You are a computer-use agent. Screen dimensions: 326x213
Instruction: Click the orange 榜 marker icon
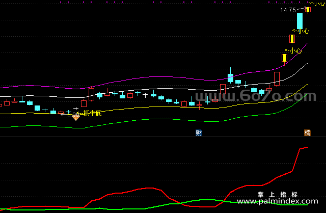[307, 132]
